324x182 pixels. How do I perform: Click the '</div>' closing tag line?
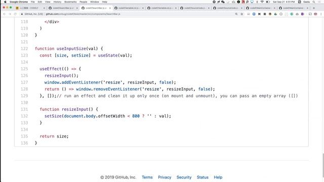[52, 22]
